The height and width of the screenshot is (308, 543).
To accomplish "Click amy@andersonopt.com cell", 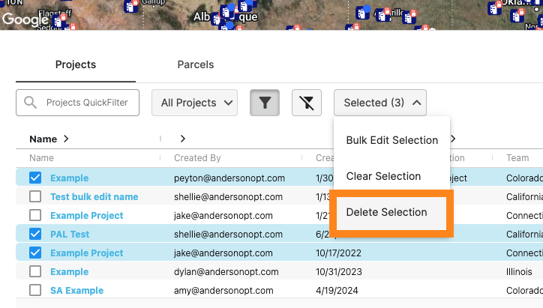I will tap(223, 290).
